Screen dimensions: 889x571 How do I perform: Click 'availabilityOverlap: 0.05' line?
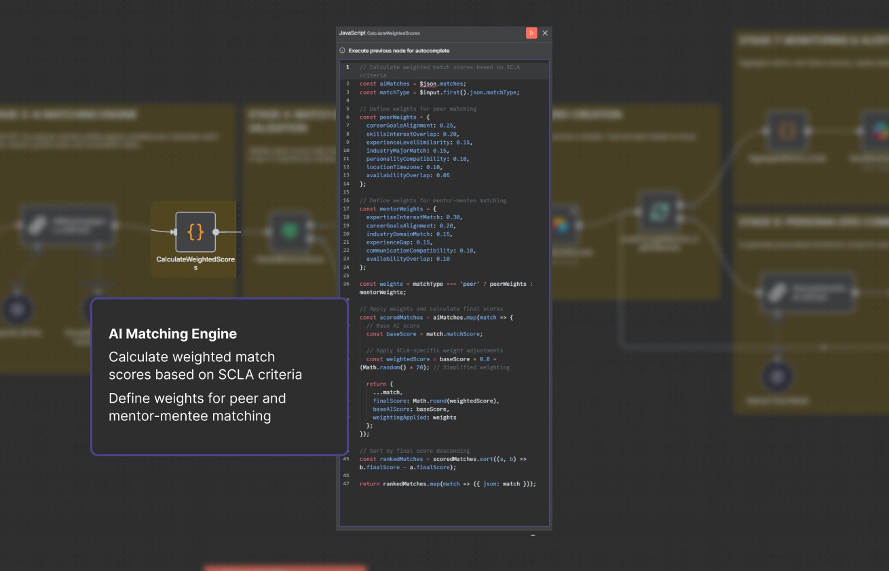(x=408, y=175)
